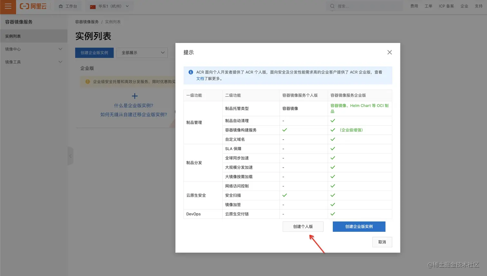Open the ICP 备案 menu

[x=446, y=6]
